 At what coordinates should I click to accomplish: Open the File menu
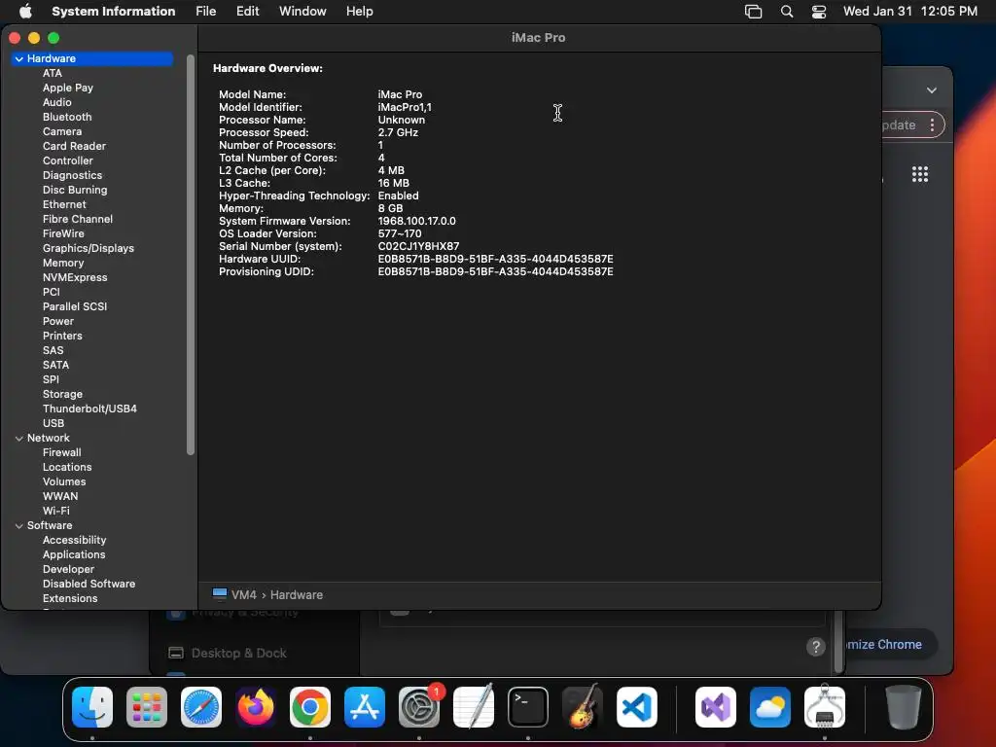[206, 12]
